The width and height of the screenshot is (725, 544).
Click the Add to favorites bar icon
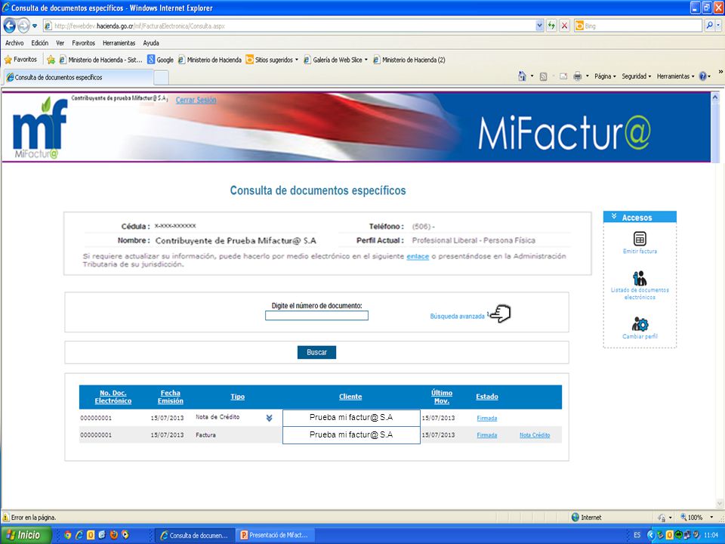coord(51,60)
